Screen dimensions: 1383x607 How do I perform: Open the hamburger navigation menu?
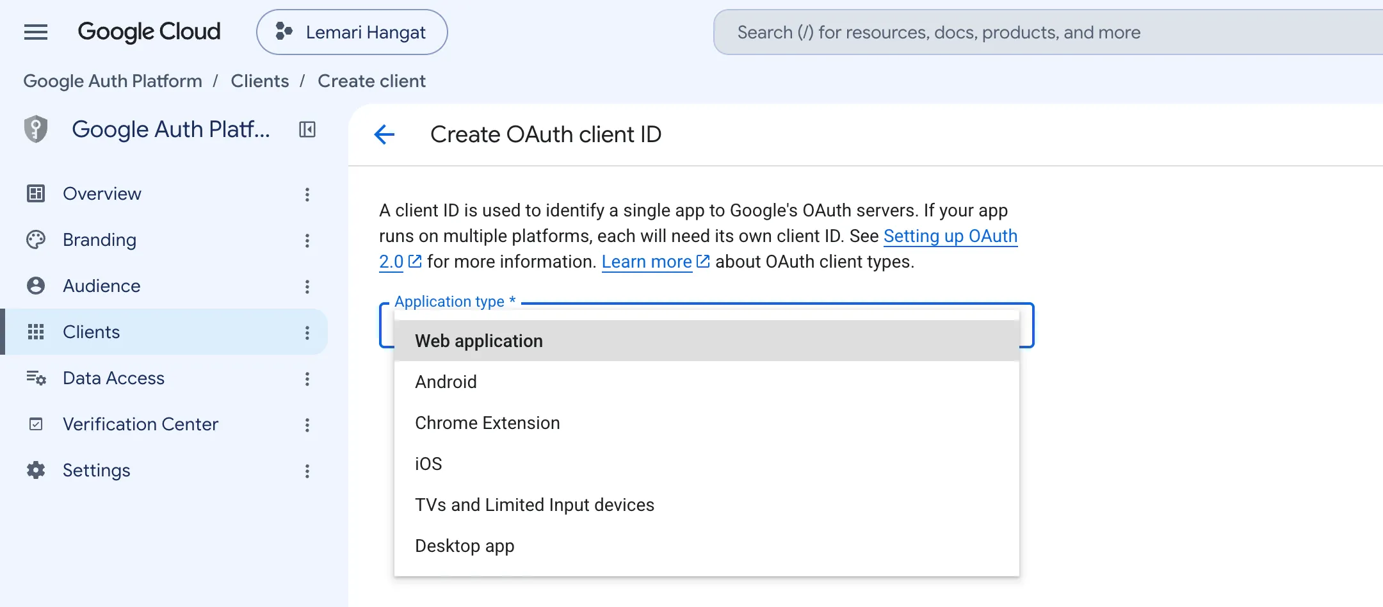[36, 32]
